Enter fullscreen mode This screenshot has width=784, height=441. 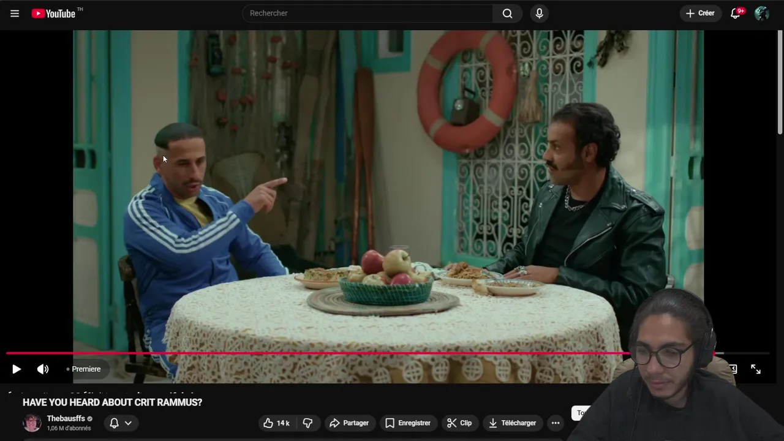pyautogui.click(x=756, y=369)
